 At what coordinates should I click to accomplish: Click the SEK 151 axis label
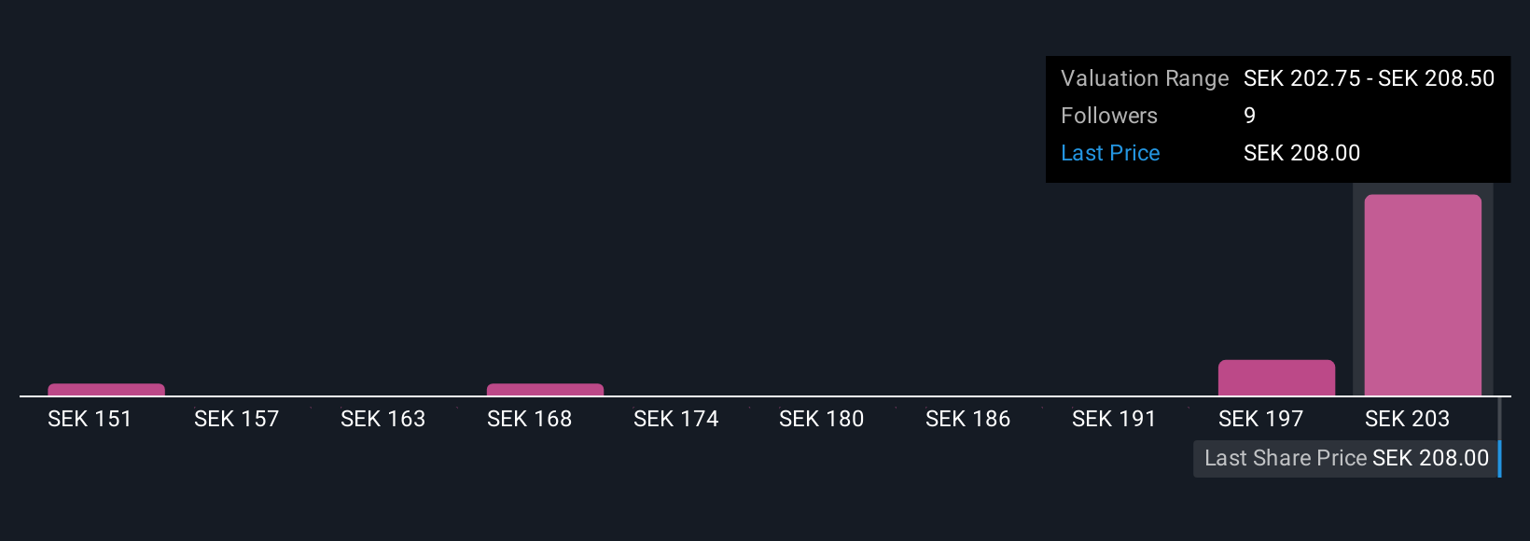[90, 419]
